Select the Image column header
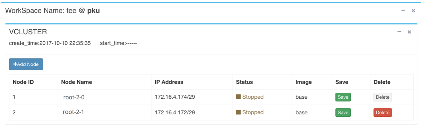This screenshot has height=128, width=421. click(304, 82)
